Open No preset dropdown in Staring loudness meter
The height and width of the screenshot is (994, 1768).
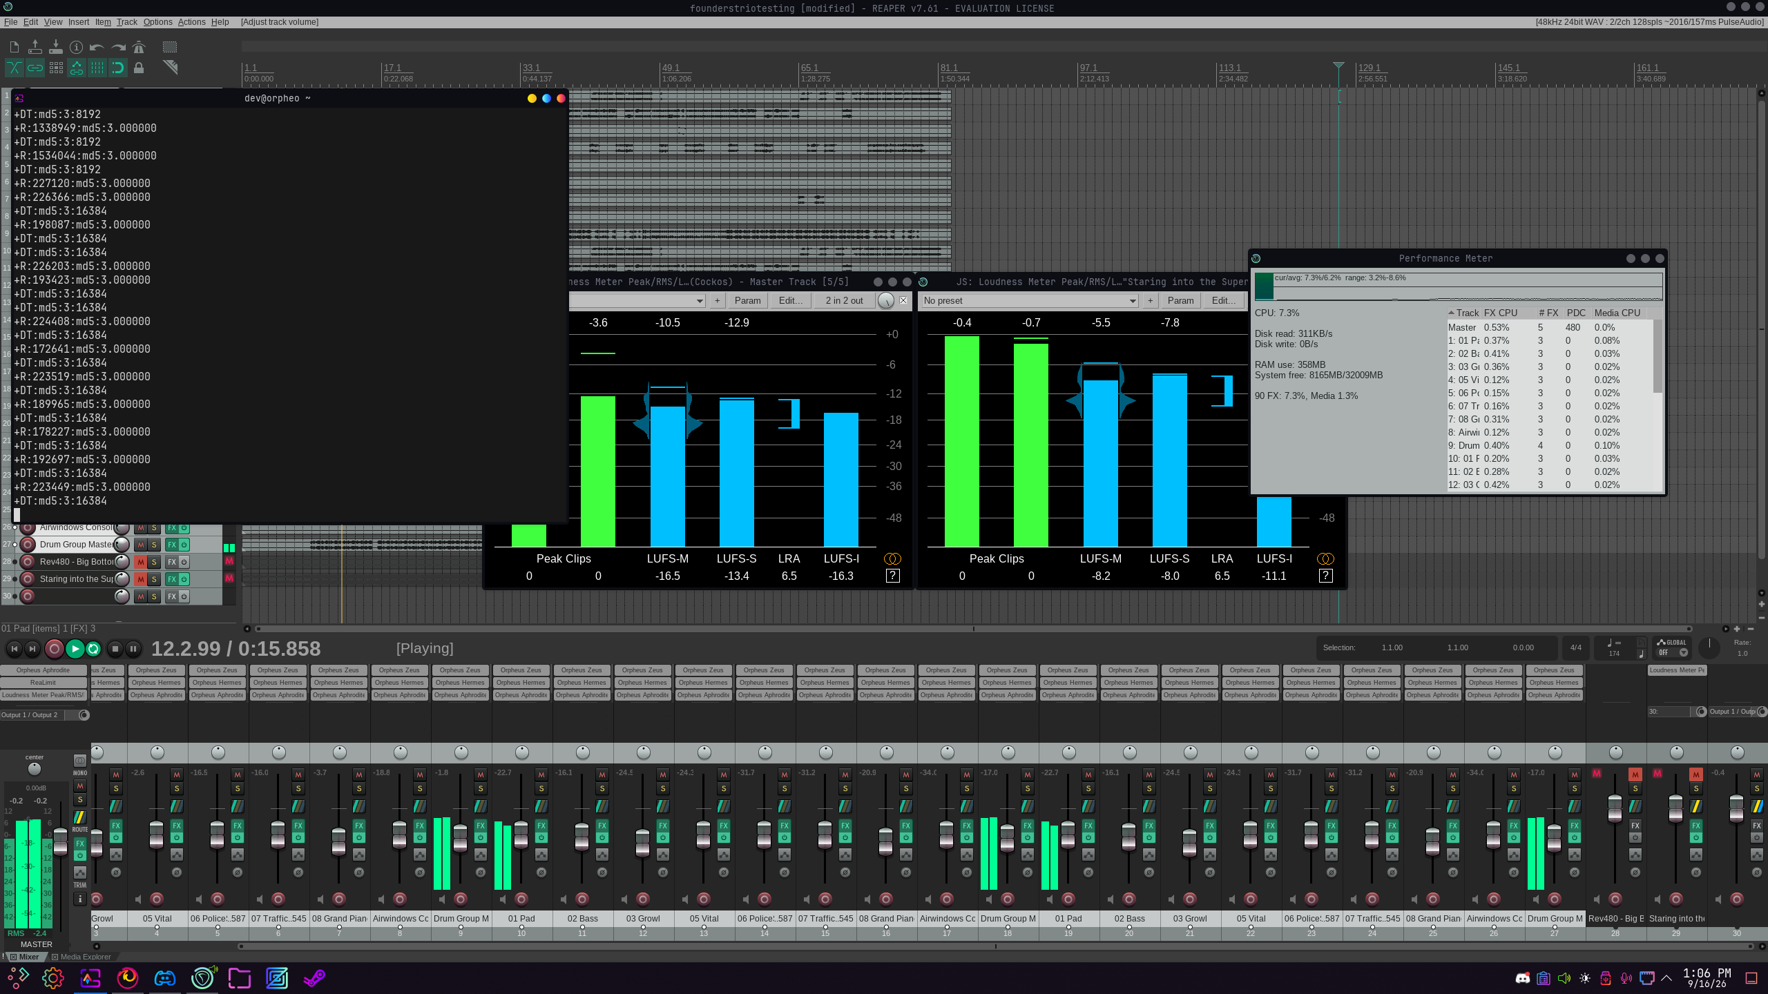pos(1030,301)
